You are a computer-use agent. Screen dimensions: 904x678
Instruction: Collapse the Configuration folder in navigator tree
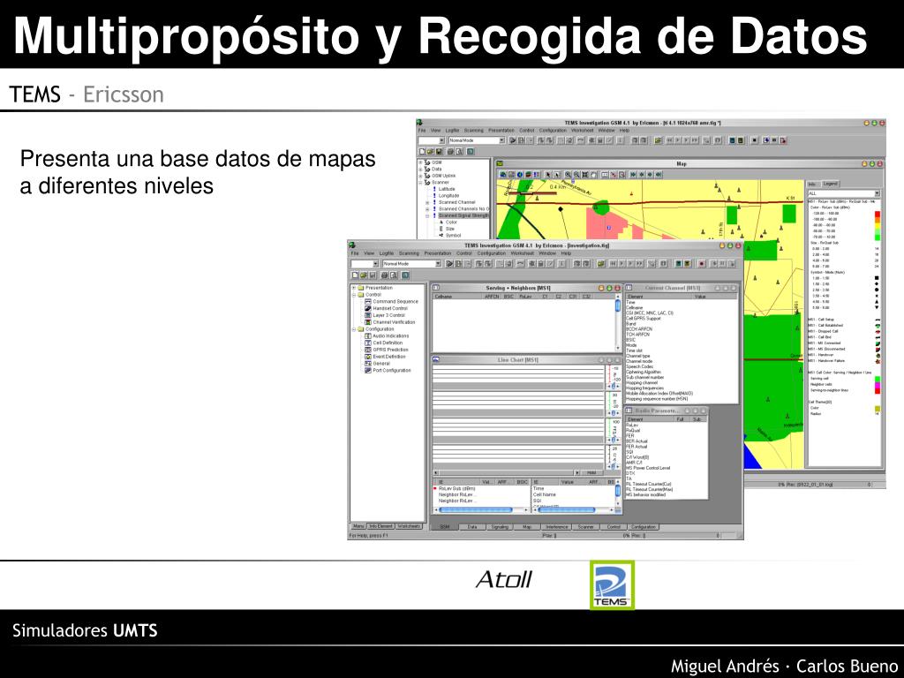point(354,329)
